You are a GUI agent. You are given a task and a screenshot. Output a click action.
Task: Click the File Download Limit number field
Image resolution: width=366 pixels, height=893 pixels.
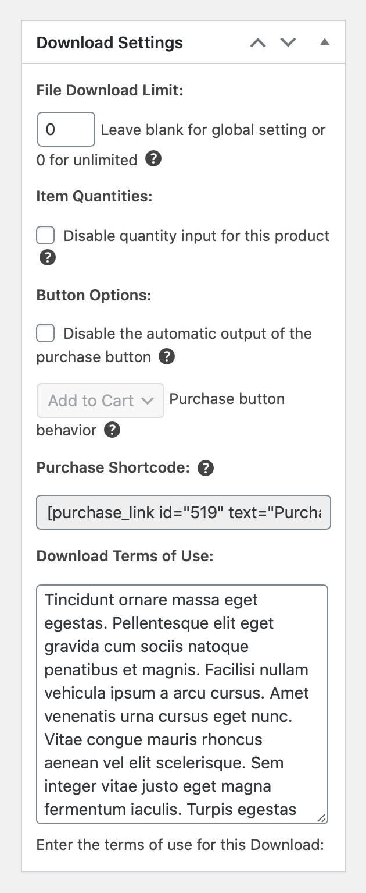click(66, 129)
